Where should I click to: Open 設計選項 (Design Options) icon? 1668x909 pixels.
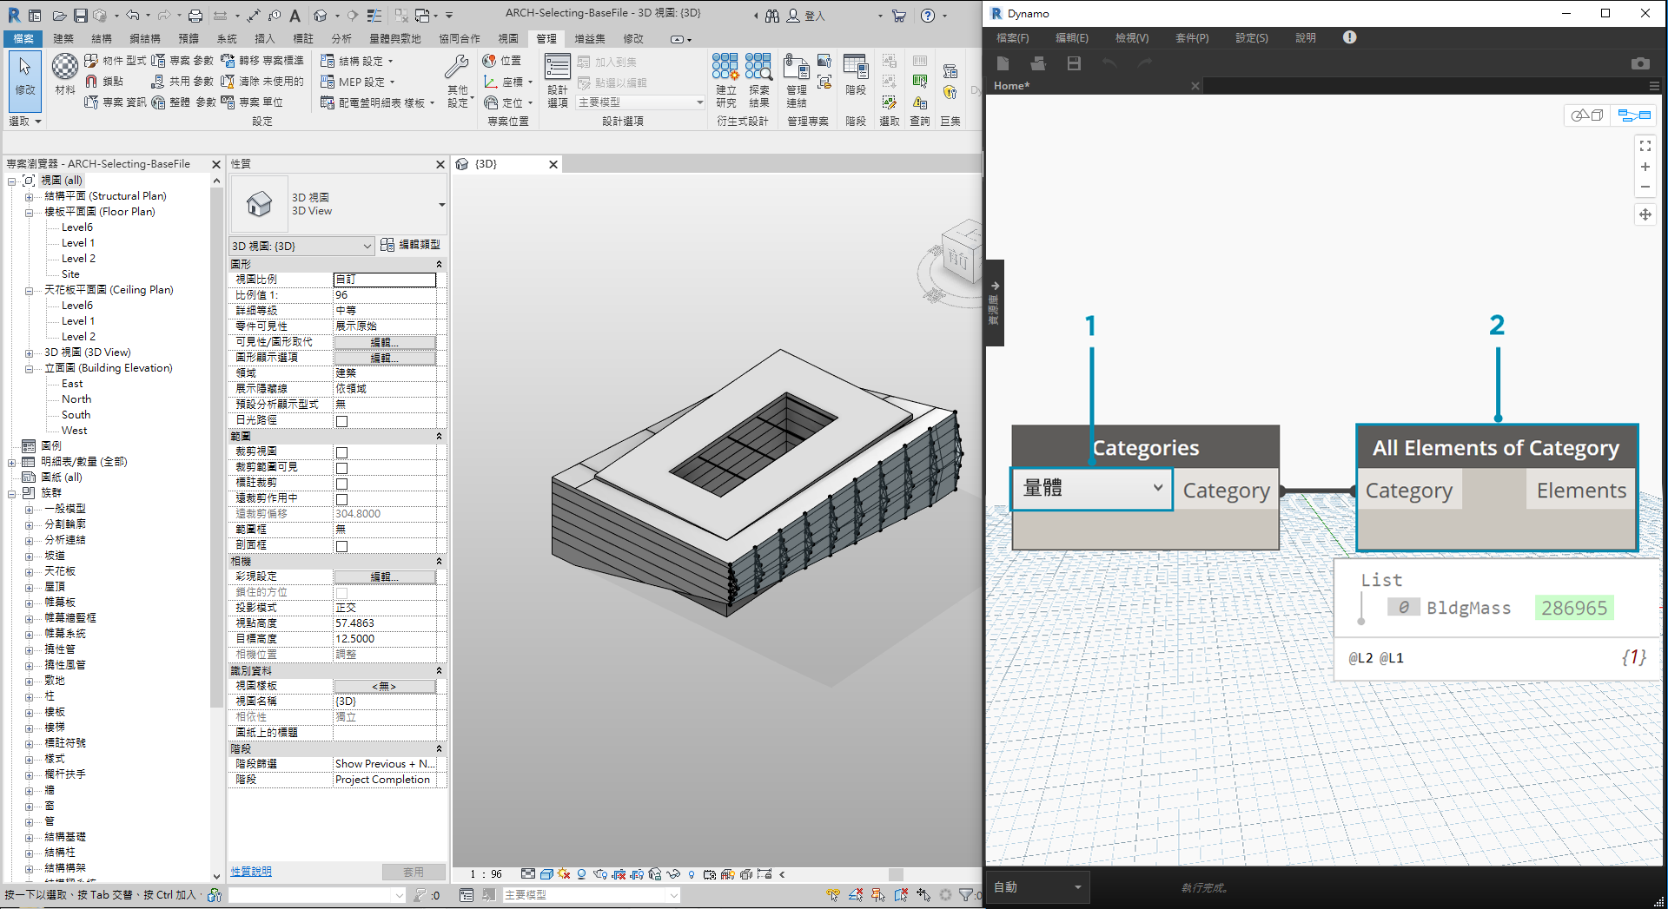(x=558, y=80)
